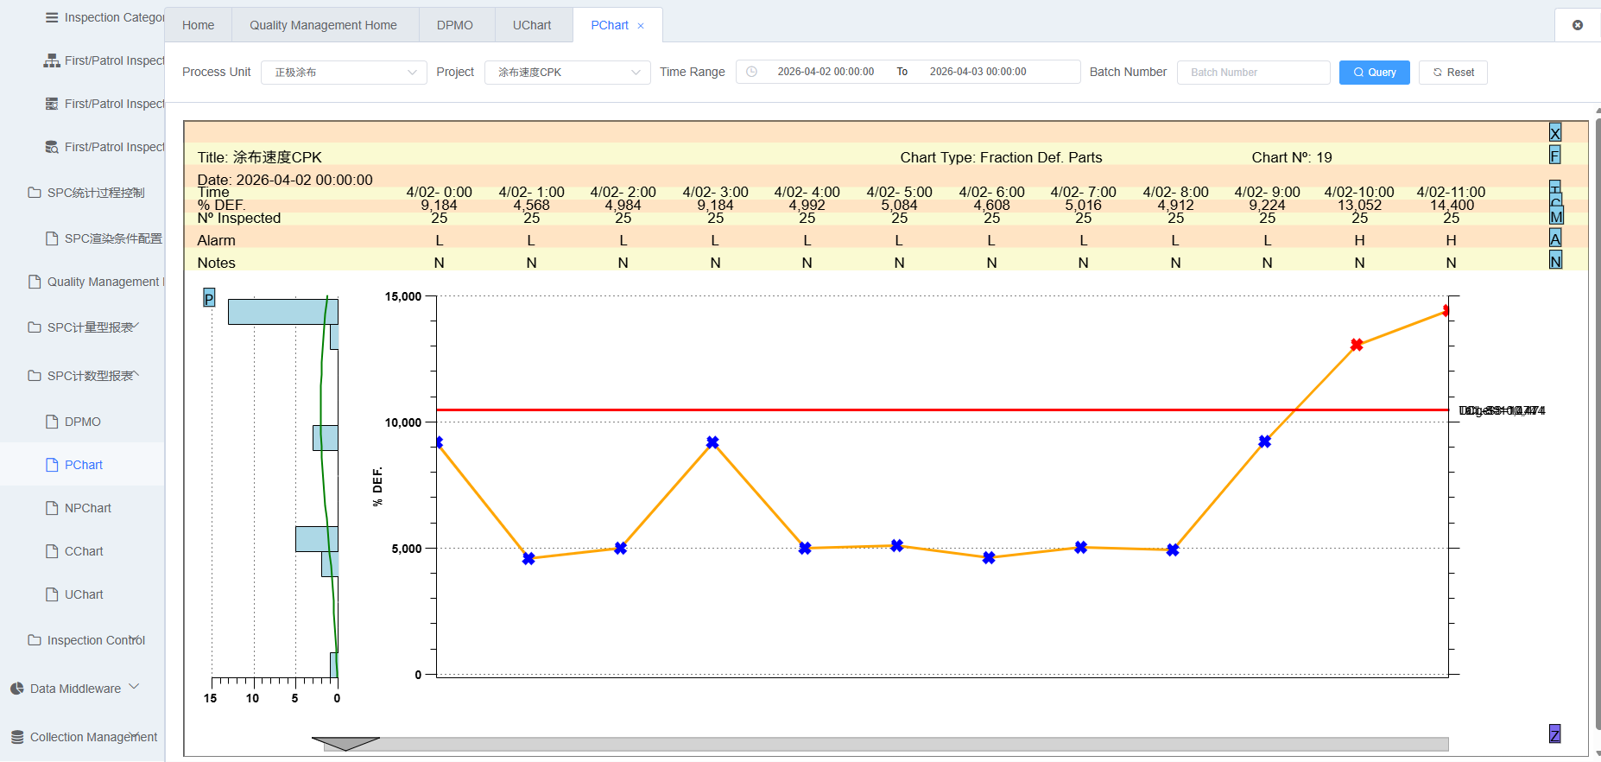Click the chart title 涂布速度CPK
The width and height of the screenshot is (1601, 762).
pos(277,157)
